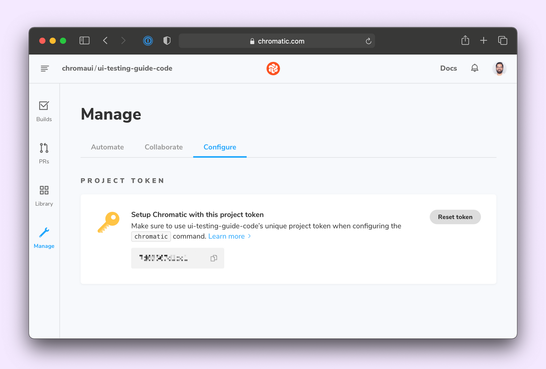Switch to the Collaborate tab
The width and height of the screenshot is (546, 369).
pyautogui.click(x=163, y=147)
